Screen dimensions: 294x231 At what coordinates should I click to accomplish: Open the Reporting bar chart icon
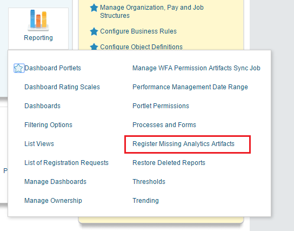[38, 20]
